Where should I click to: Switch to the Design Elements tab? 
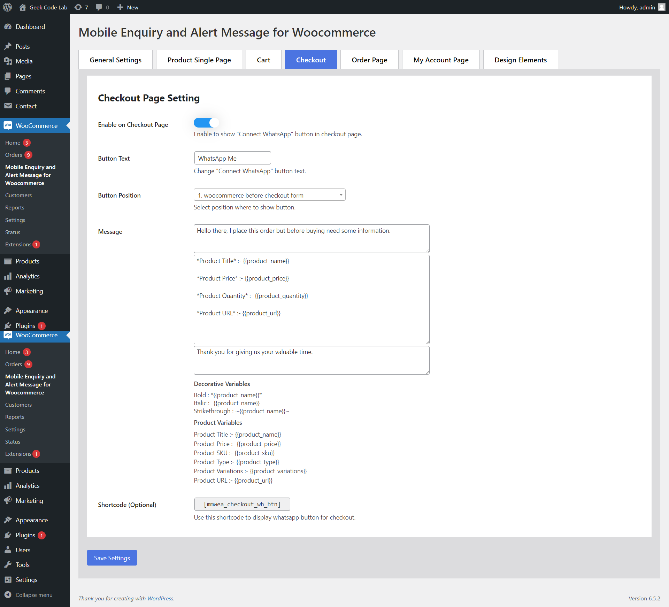(521, 60)
